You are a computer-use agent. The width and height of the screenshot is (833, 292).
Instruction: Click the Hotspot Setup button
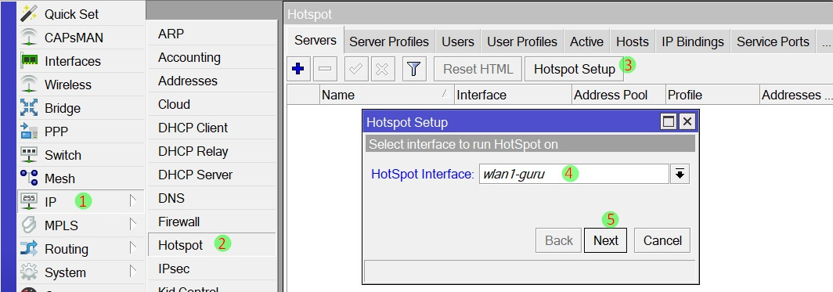[x=575, y=69]
